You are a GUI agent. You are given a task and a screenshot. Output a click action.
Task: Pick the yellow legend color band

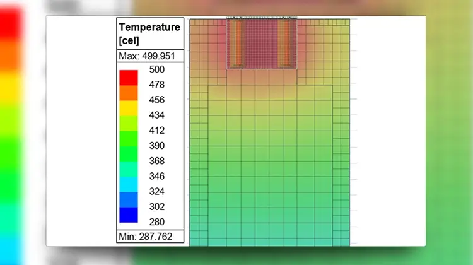tap(129, 108)
